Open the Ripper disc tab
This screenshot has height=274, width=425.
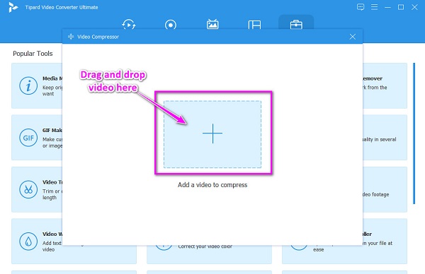click(171, 25)
